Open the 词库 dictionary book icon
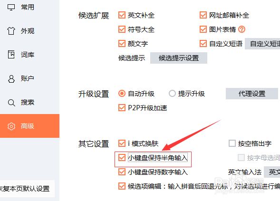This screenshot has height=201, width=280. [11, 55]
